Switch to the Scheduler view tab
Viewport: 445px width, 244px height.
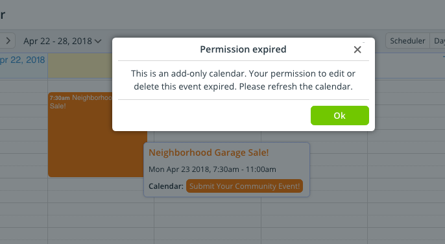407,41
